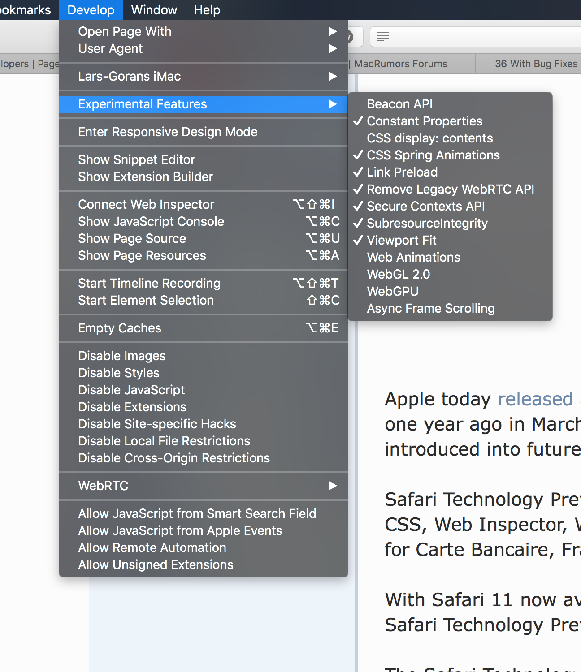Choose Show Page Source

tap(204, 238)
